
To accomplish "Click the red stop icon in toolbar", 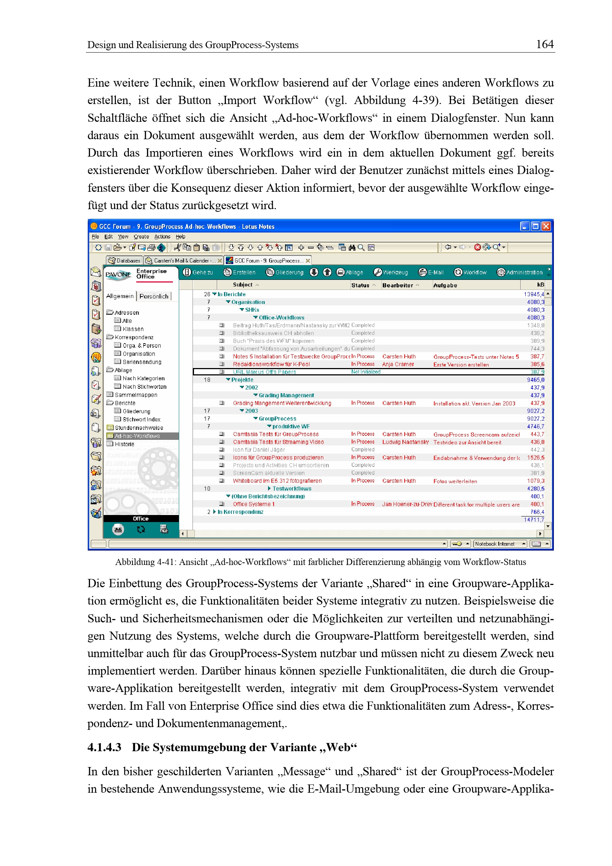I will [x=477, y=247].
